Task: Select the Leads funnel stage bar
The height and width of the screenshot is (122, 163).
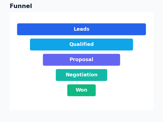Action: click(81, 29)
